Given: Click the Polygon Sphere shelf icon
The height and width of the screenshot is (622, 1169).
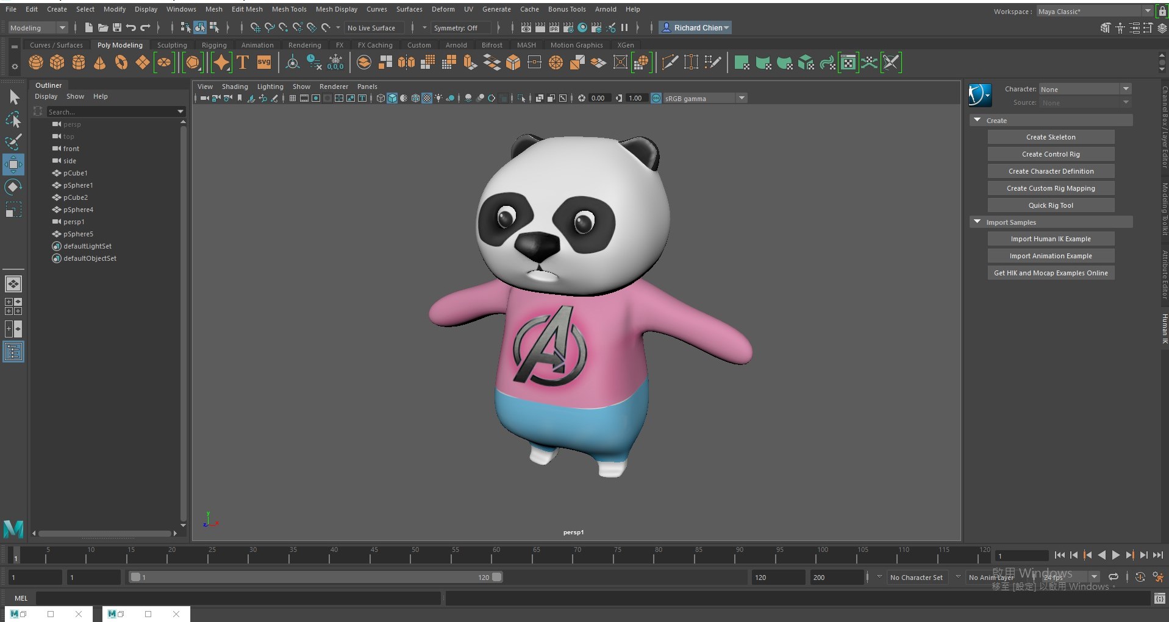Looking at the screenshot, I should [x=36, y=63].
